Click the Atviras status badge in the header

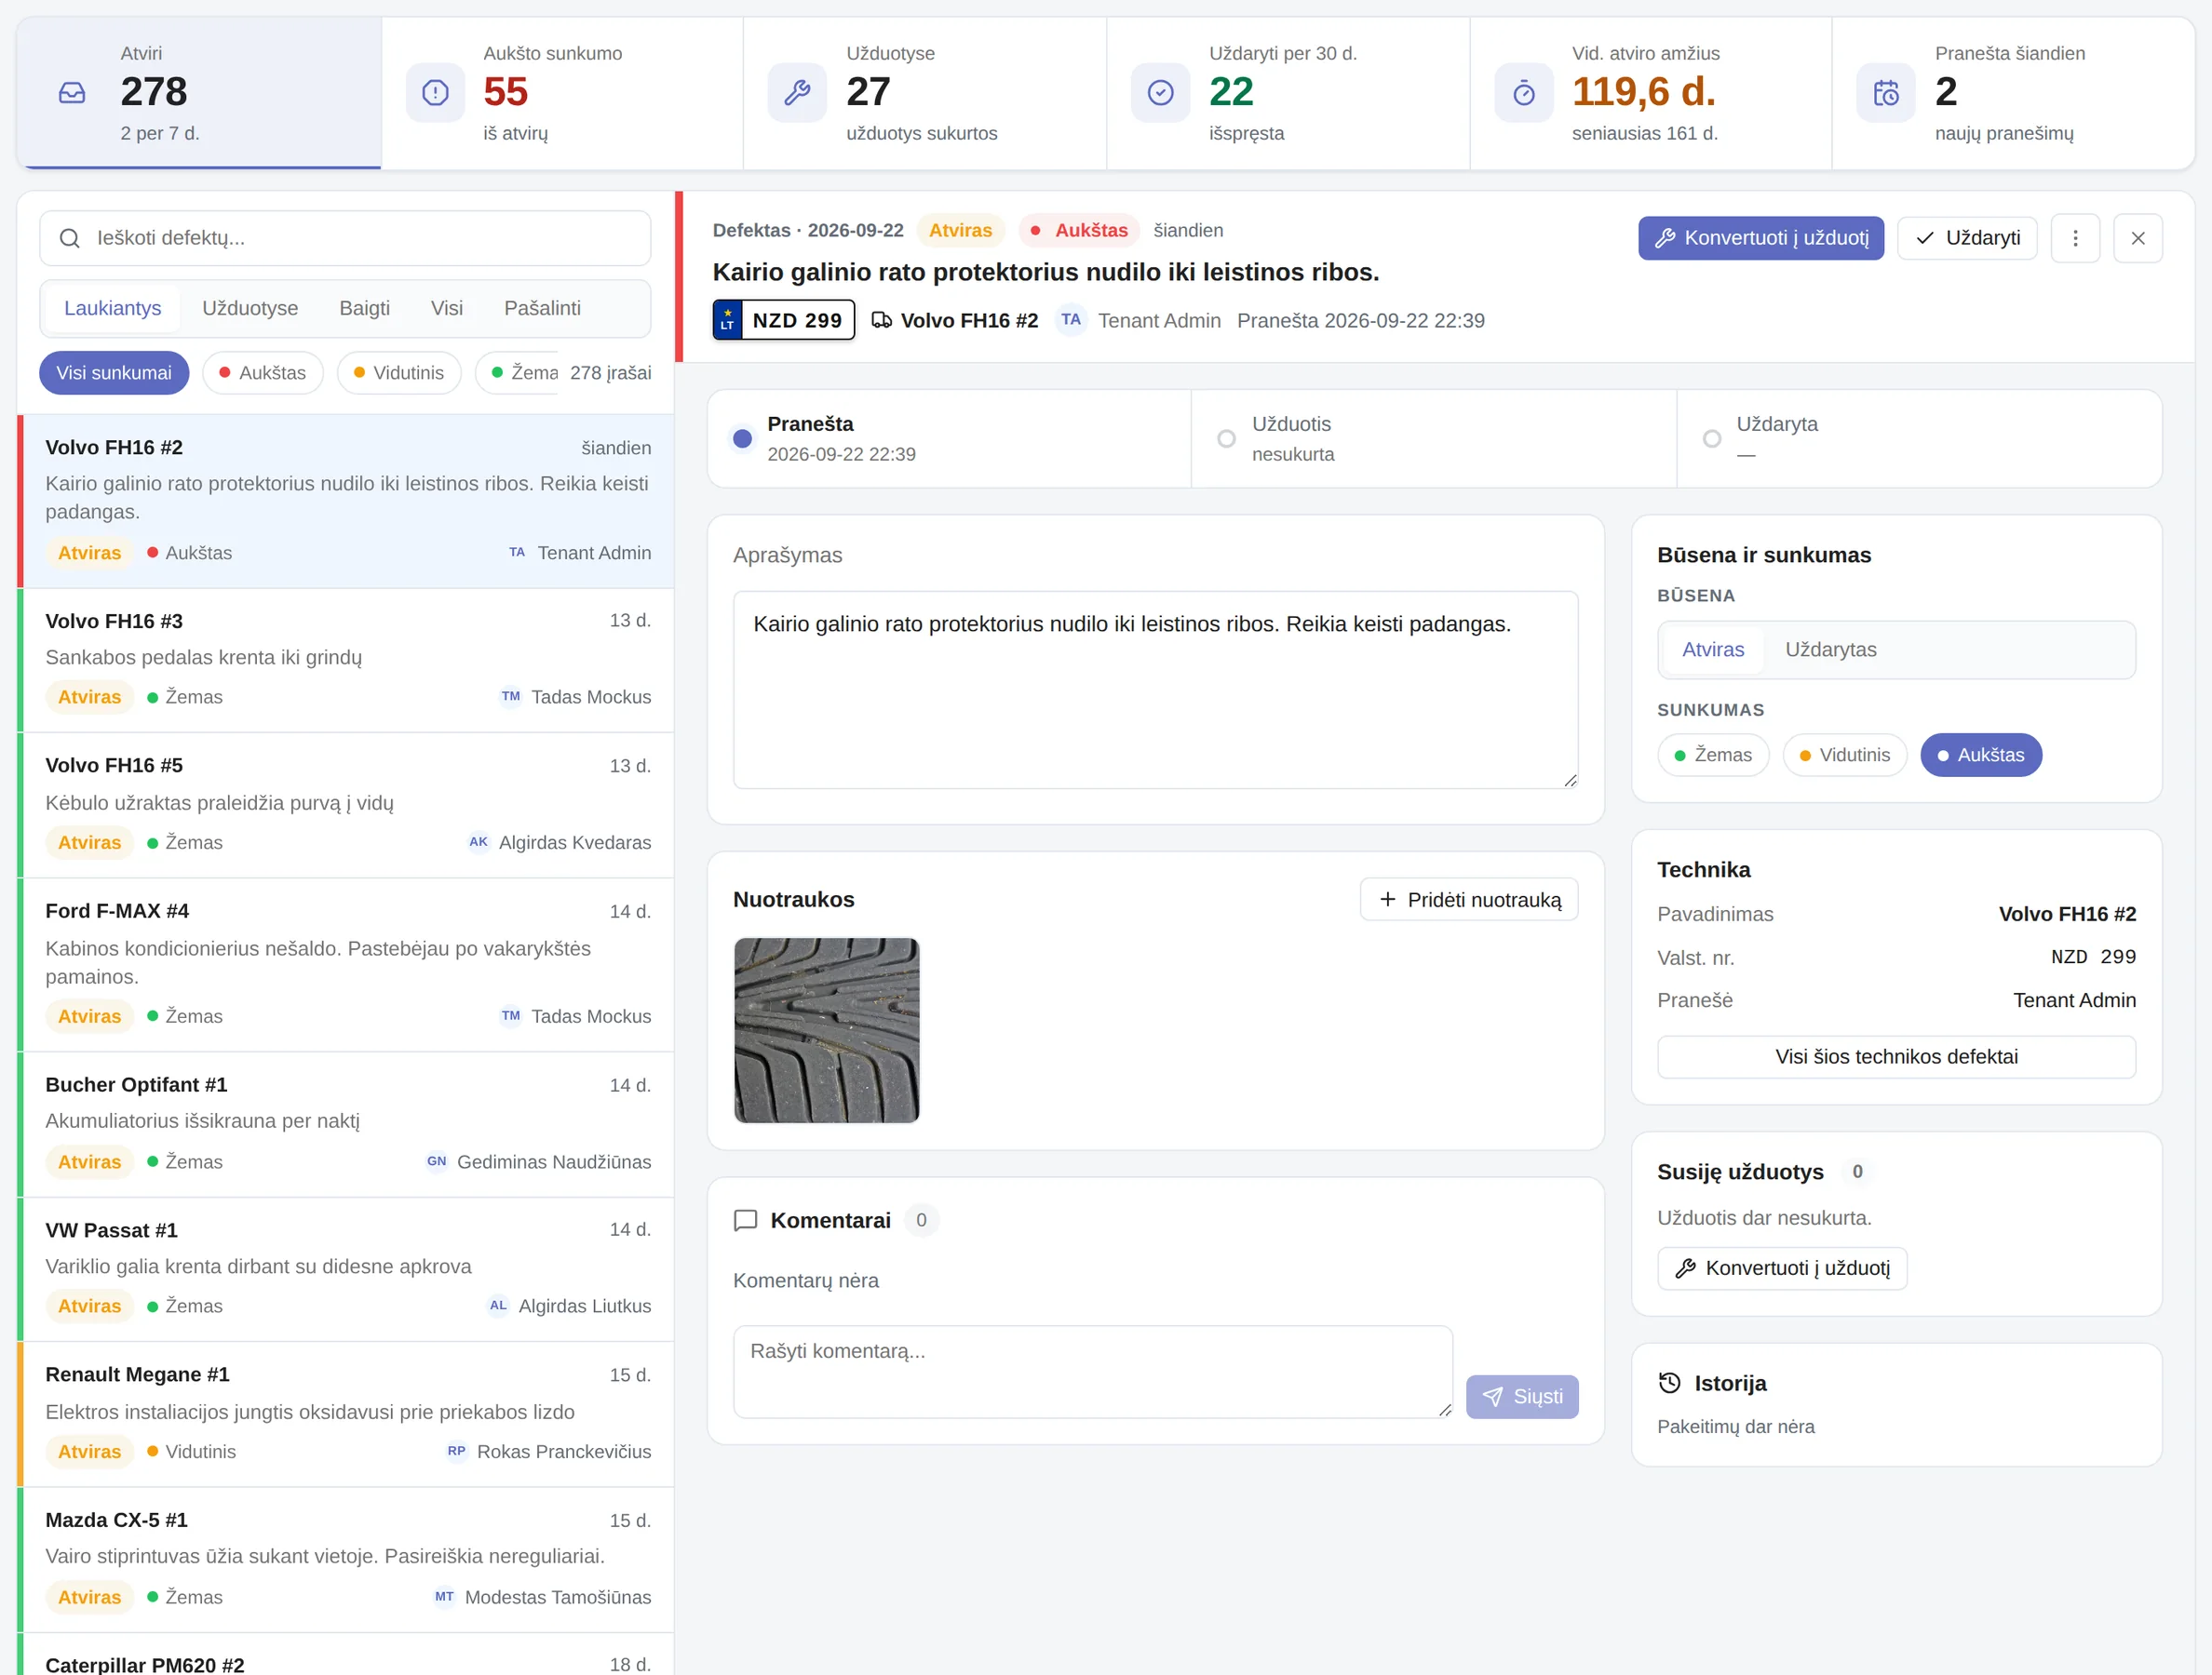(x=960, y=230)
